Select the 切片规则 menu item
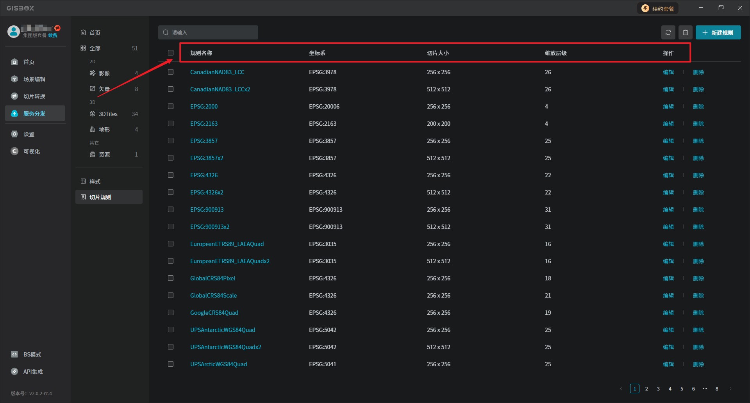This screenshot has height=403, width=750. coord(100,197)
